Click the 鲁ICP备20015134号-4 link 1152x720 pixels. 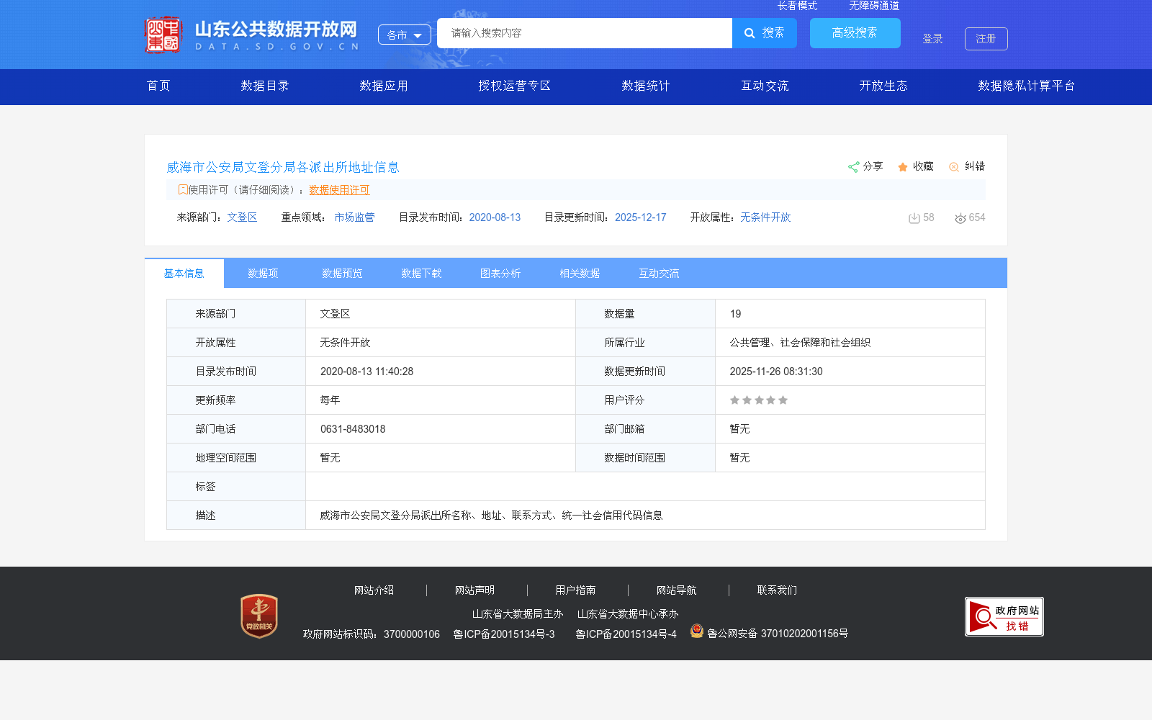(626, 634)
